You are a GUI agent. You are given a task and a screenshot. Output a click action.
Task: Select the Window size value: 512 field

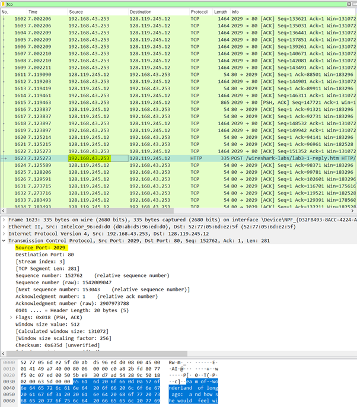point(47,325)
